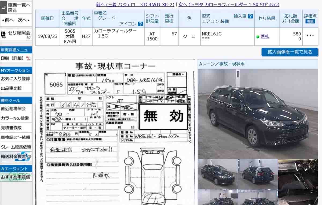Image resolution: width=322 pixels, height=205 pixels.
Task: Select クレーム延長依頼 menu item
Action: [x=16, y=147]
